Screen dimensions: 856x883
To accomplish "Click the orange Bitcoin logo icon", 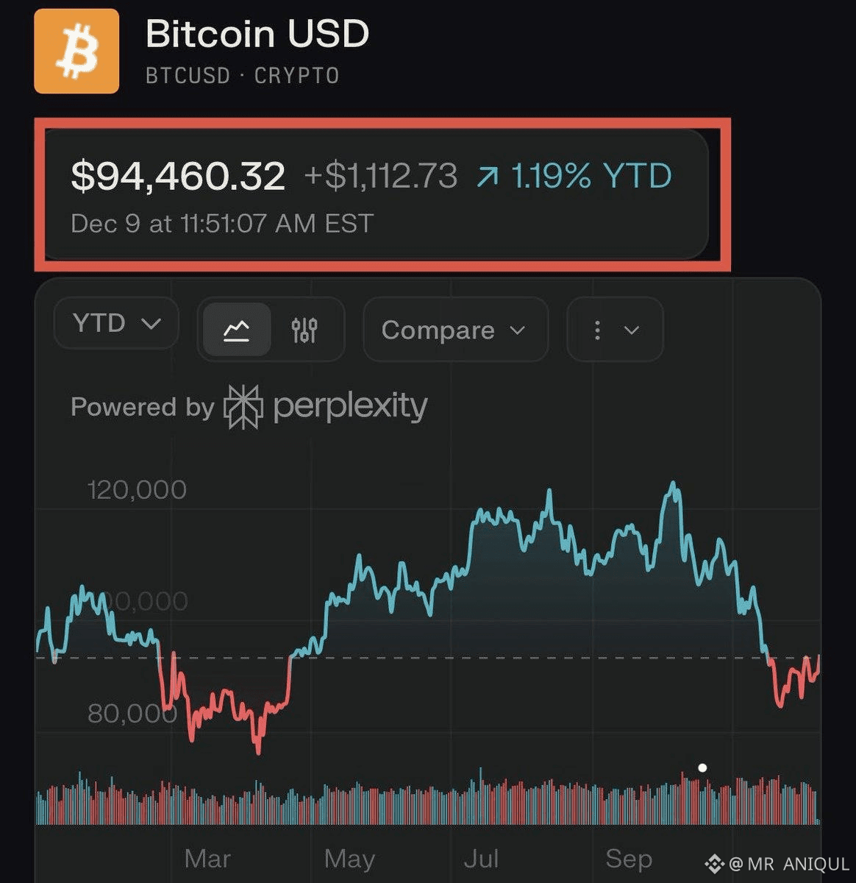I will (76, 51).
